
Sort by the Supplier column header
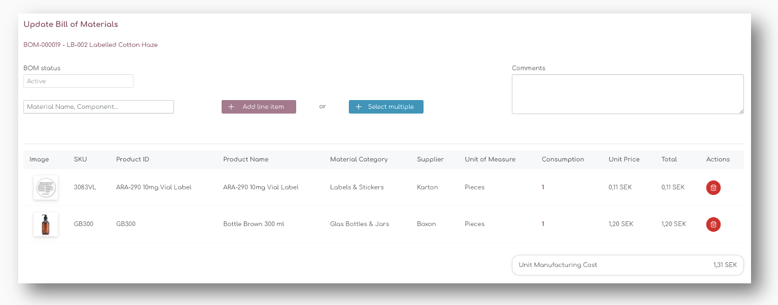(x=430, y=159)
